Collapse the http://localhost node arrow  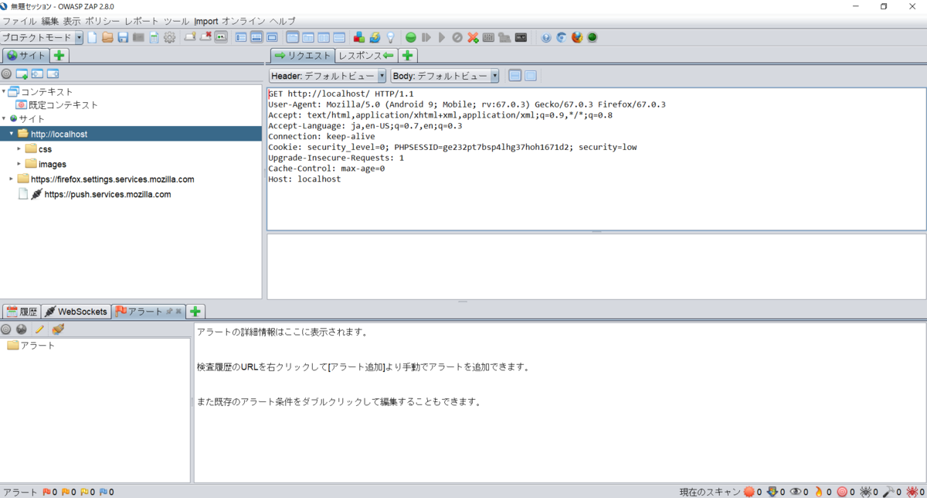point(12,134)
